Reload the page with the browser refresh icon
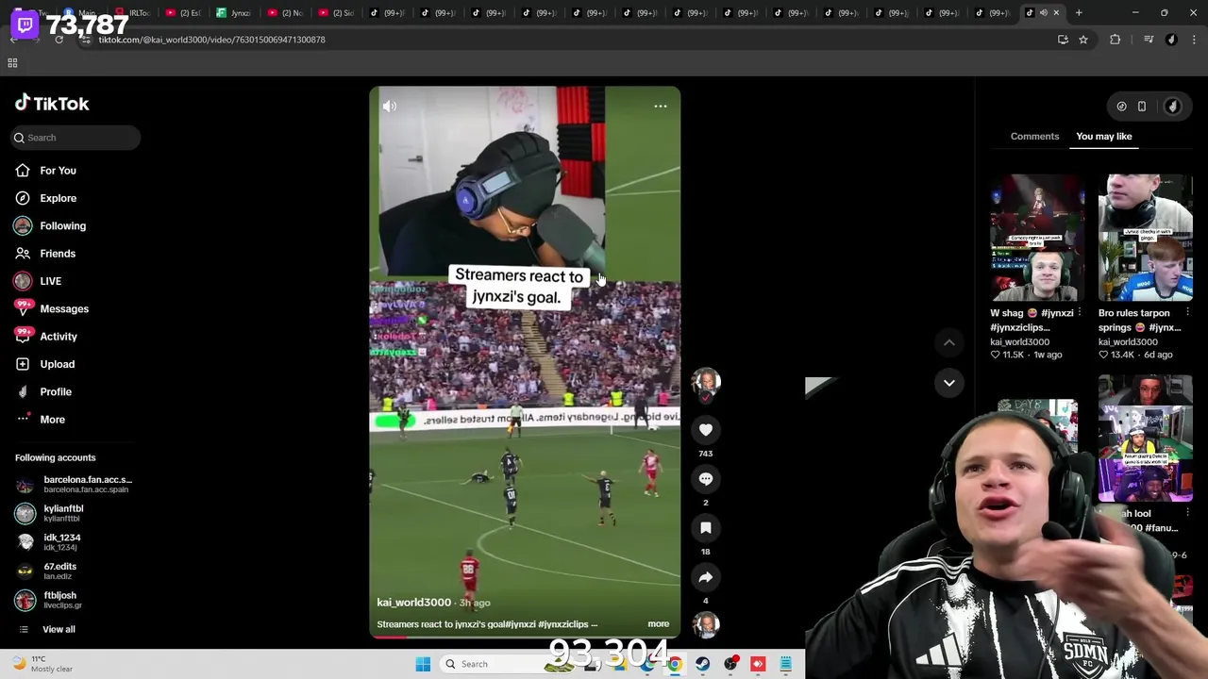 (x=59, y=40)
